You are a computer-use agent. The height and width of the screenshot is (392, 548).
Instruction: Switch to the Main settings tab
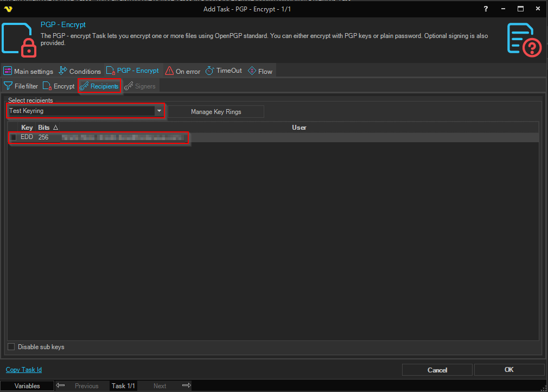[x=28, y=71]
